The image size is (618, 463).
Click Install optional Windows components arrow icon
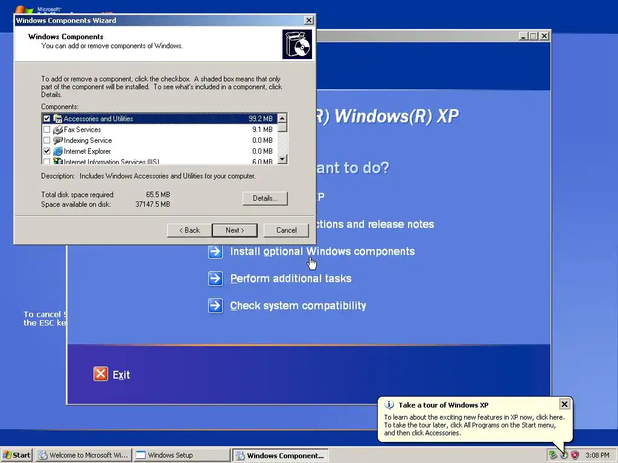(215, 251)
